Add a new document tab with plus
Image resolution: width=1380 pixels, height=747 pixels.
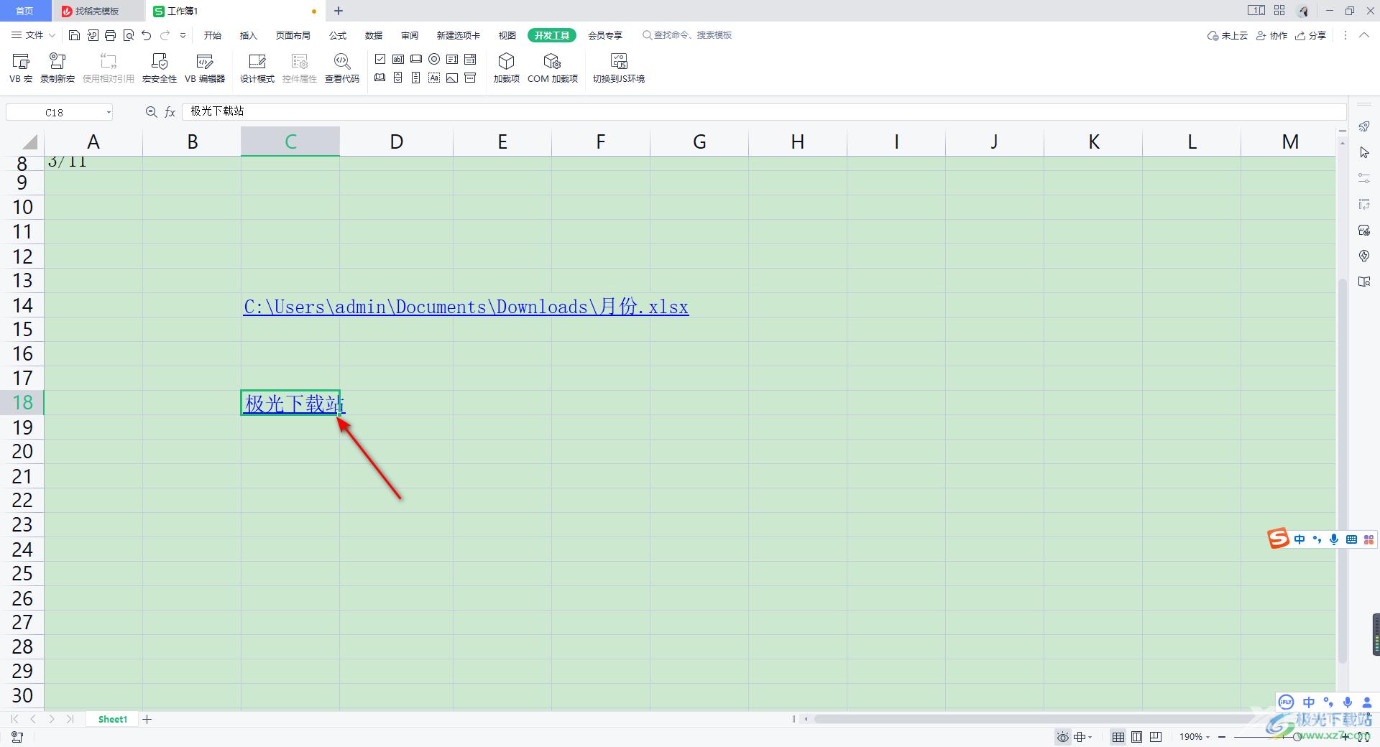(x=339, y=11)
